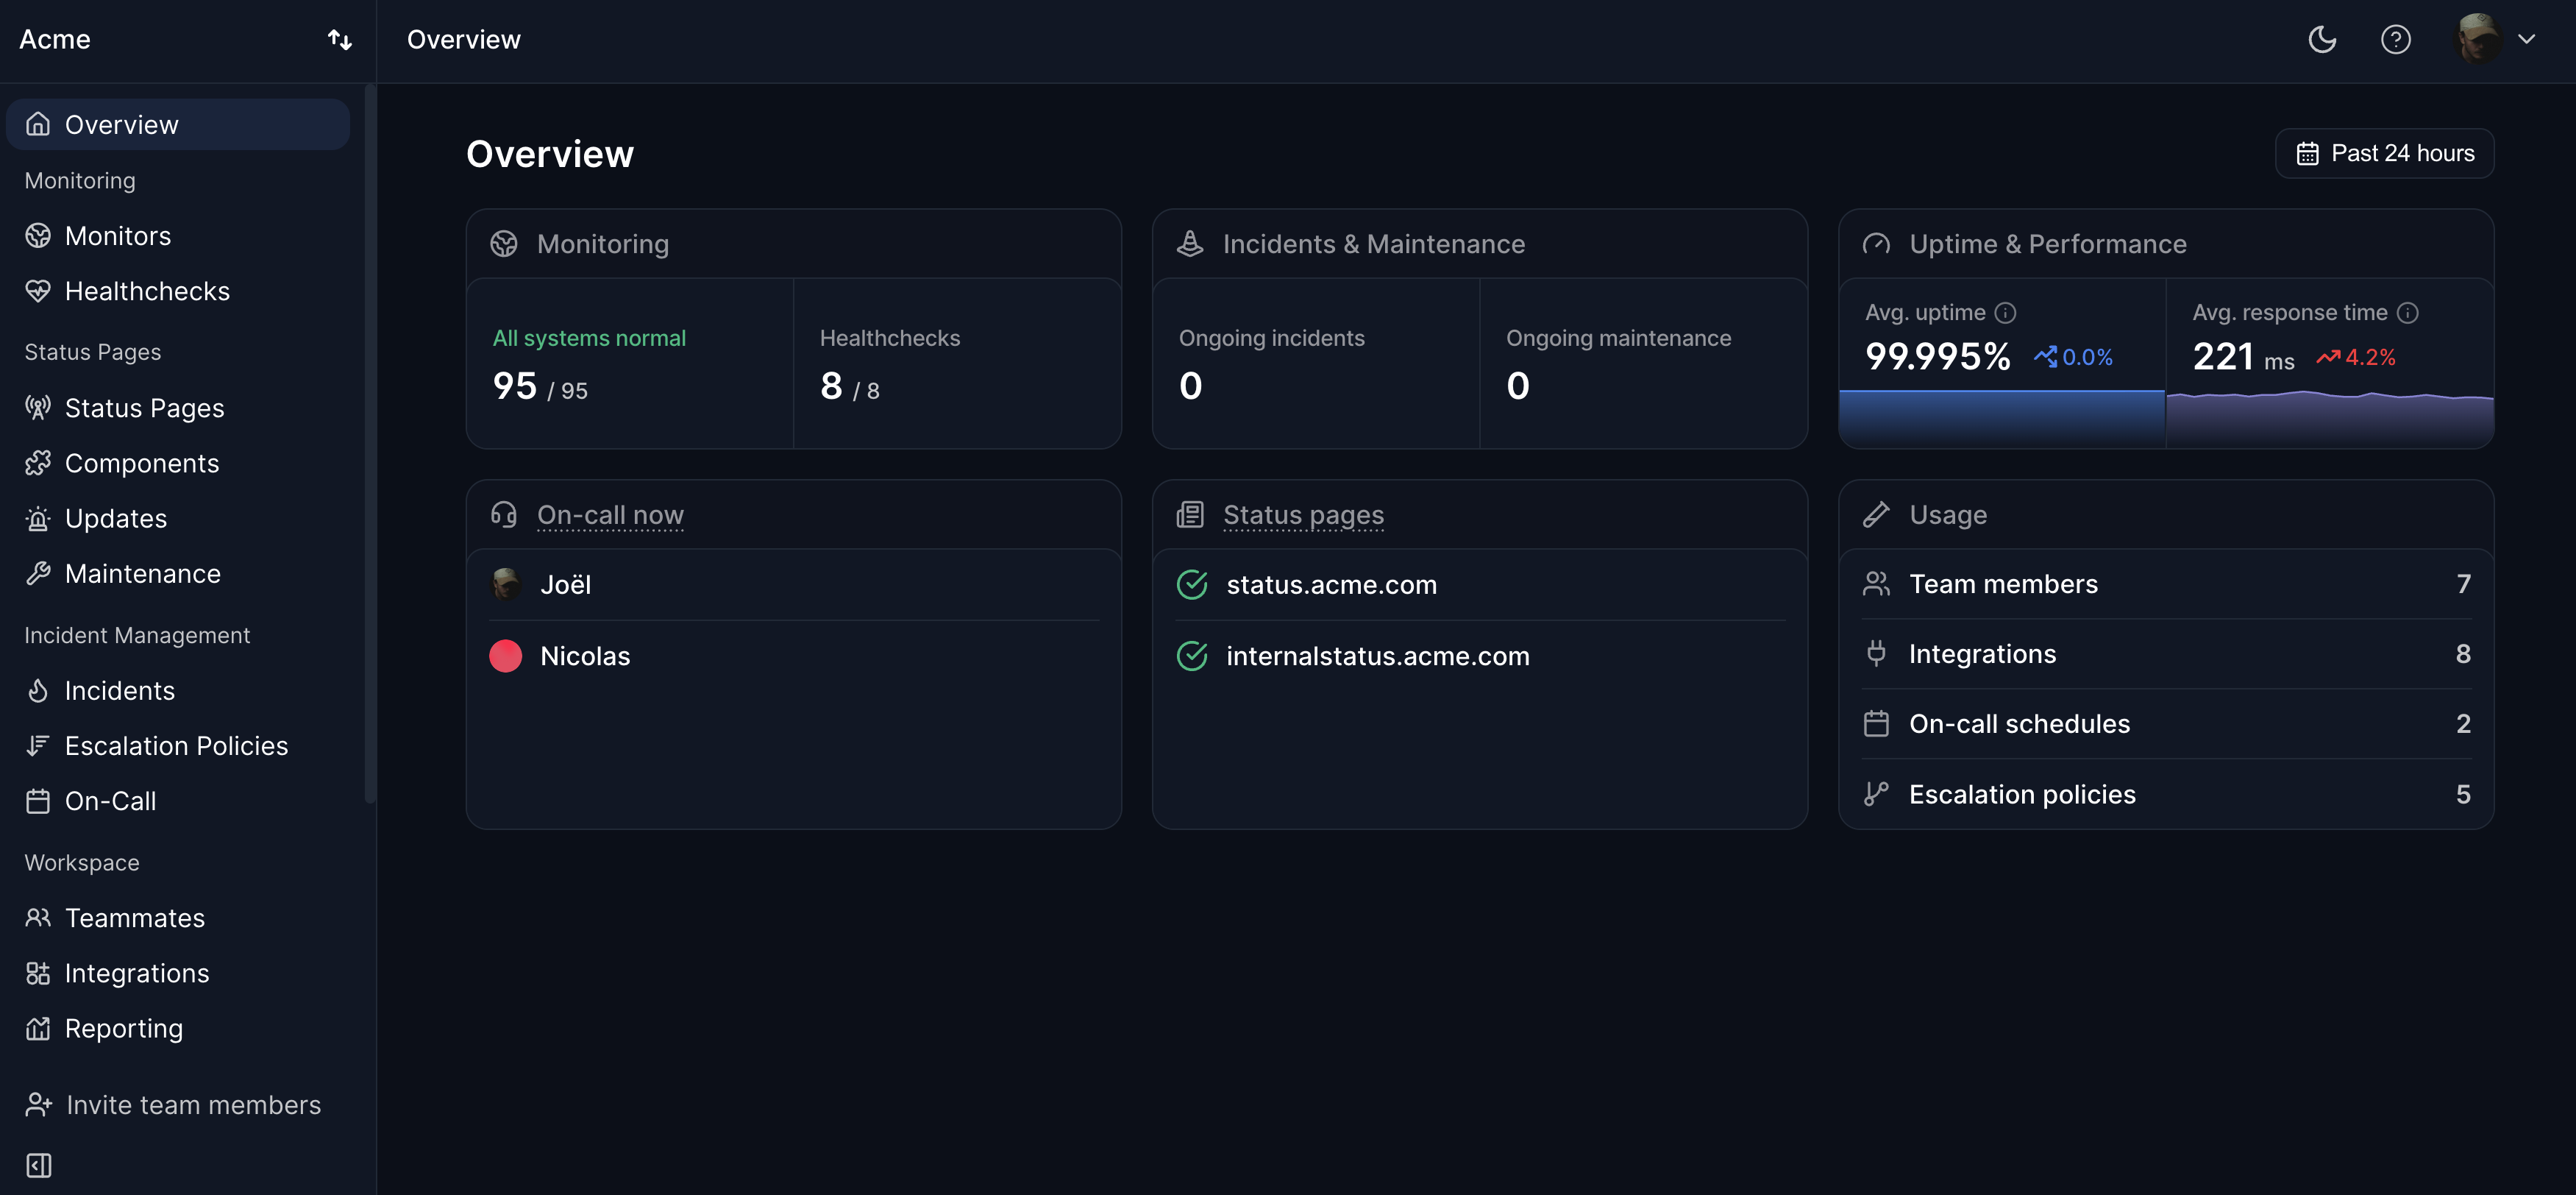Go to Incidents in the sidebar
The image size is (2576, 1195).
[x=178, y=691]
